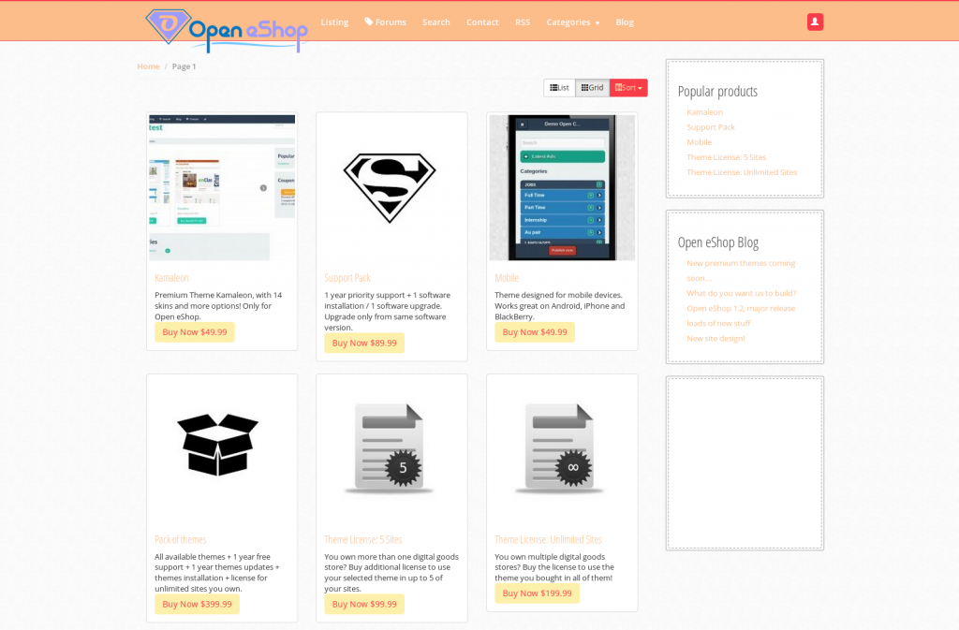Open Theme License: Unlimited Sites card title
This screenshot has height=630, width=959.
(x=548, y=539)
